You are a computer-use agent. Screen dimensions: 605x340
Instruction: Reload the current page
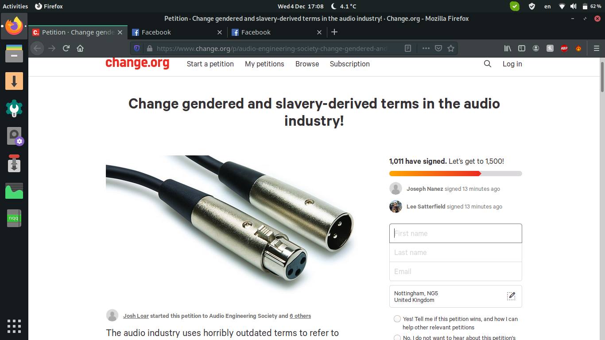coord(66,48)
